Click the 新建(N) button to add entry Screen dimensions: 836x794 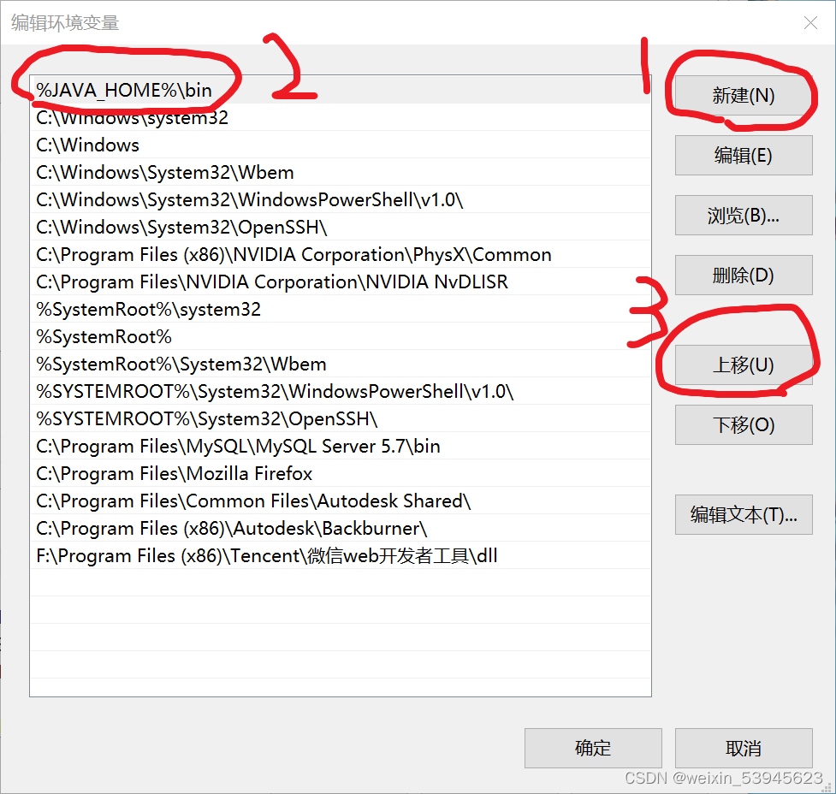coord(743,96)
